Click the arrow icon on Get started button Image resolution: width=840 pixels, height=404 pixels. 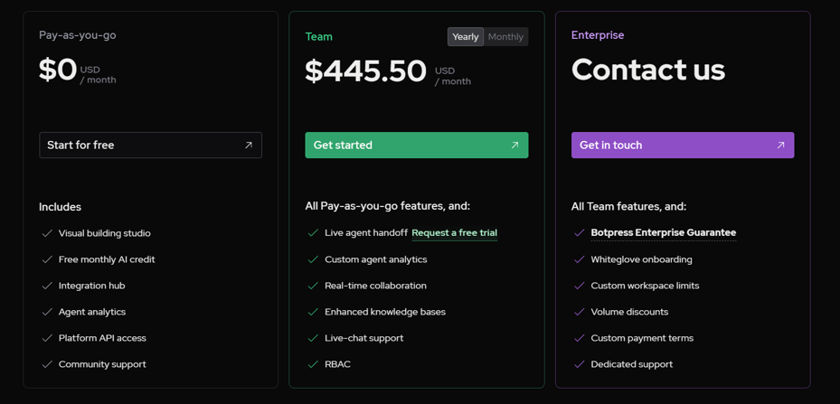[514, 146]
